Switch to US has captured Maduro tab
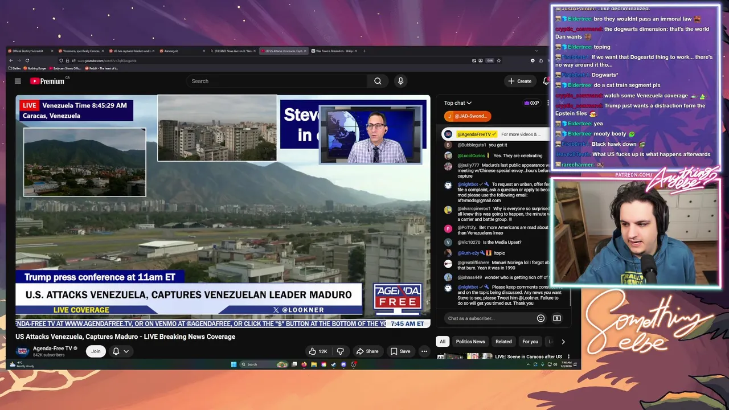729x410 pixels. [133, 51]
